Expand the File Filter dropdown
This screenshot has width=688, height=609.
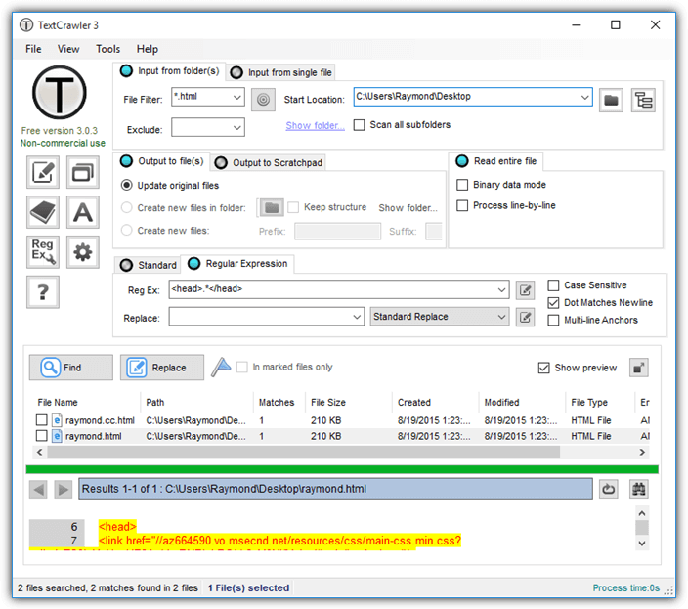[237, 97]
